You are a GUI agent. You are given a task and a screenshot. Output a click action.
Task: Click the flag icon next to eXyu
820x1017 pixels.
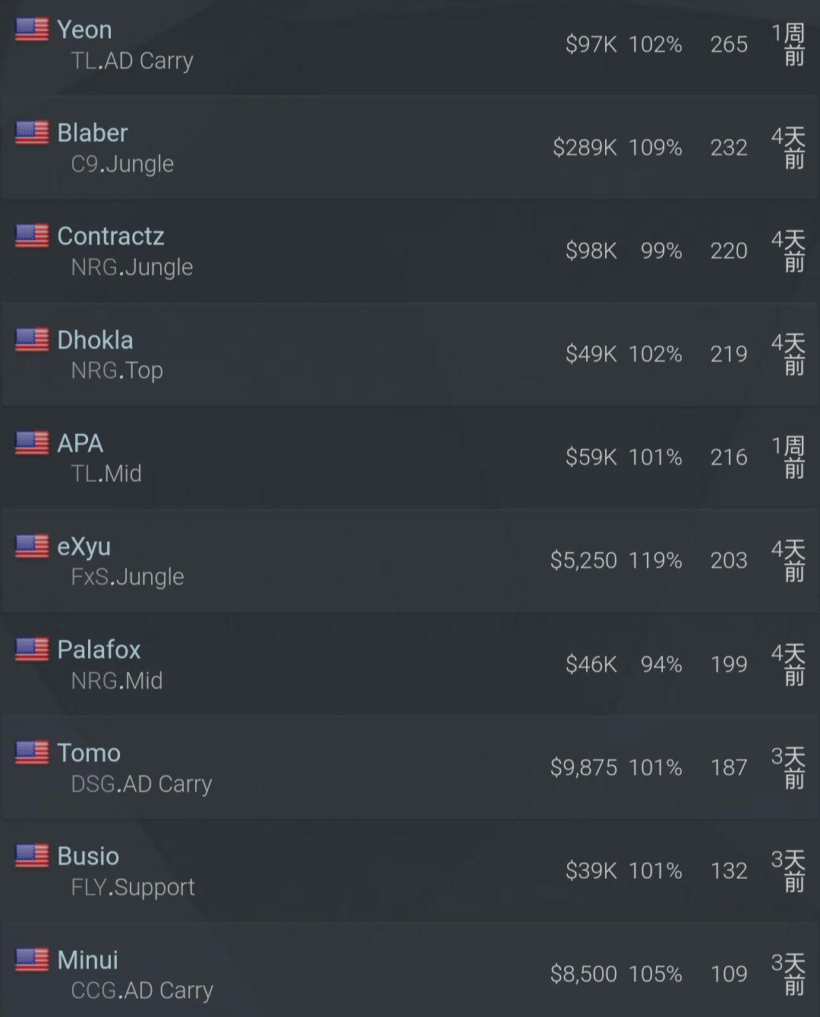32,546
